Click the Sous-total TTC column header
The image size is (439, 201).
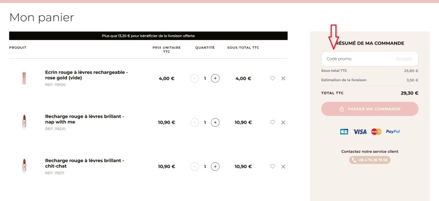coord(243,48)
